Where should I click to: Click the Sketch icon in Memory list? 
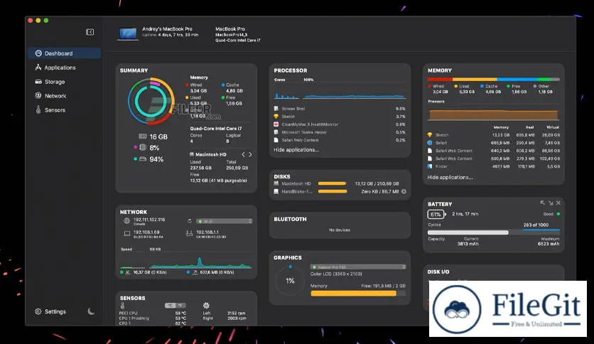pyautogui.click(x=430, y=135)
